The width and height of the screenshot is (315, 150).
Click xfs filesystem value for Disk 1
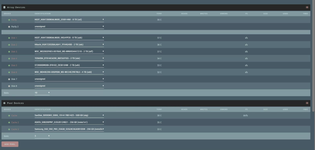[x=246, y=38]
